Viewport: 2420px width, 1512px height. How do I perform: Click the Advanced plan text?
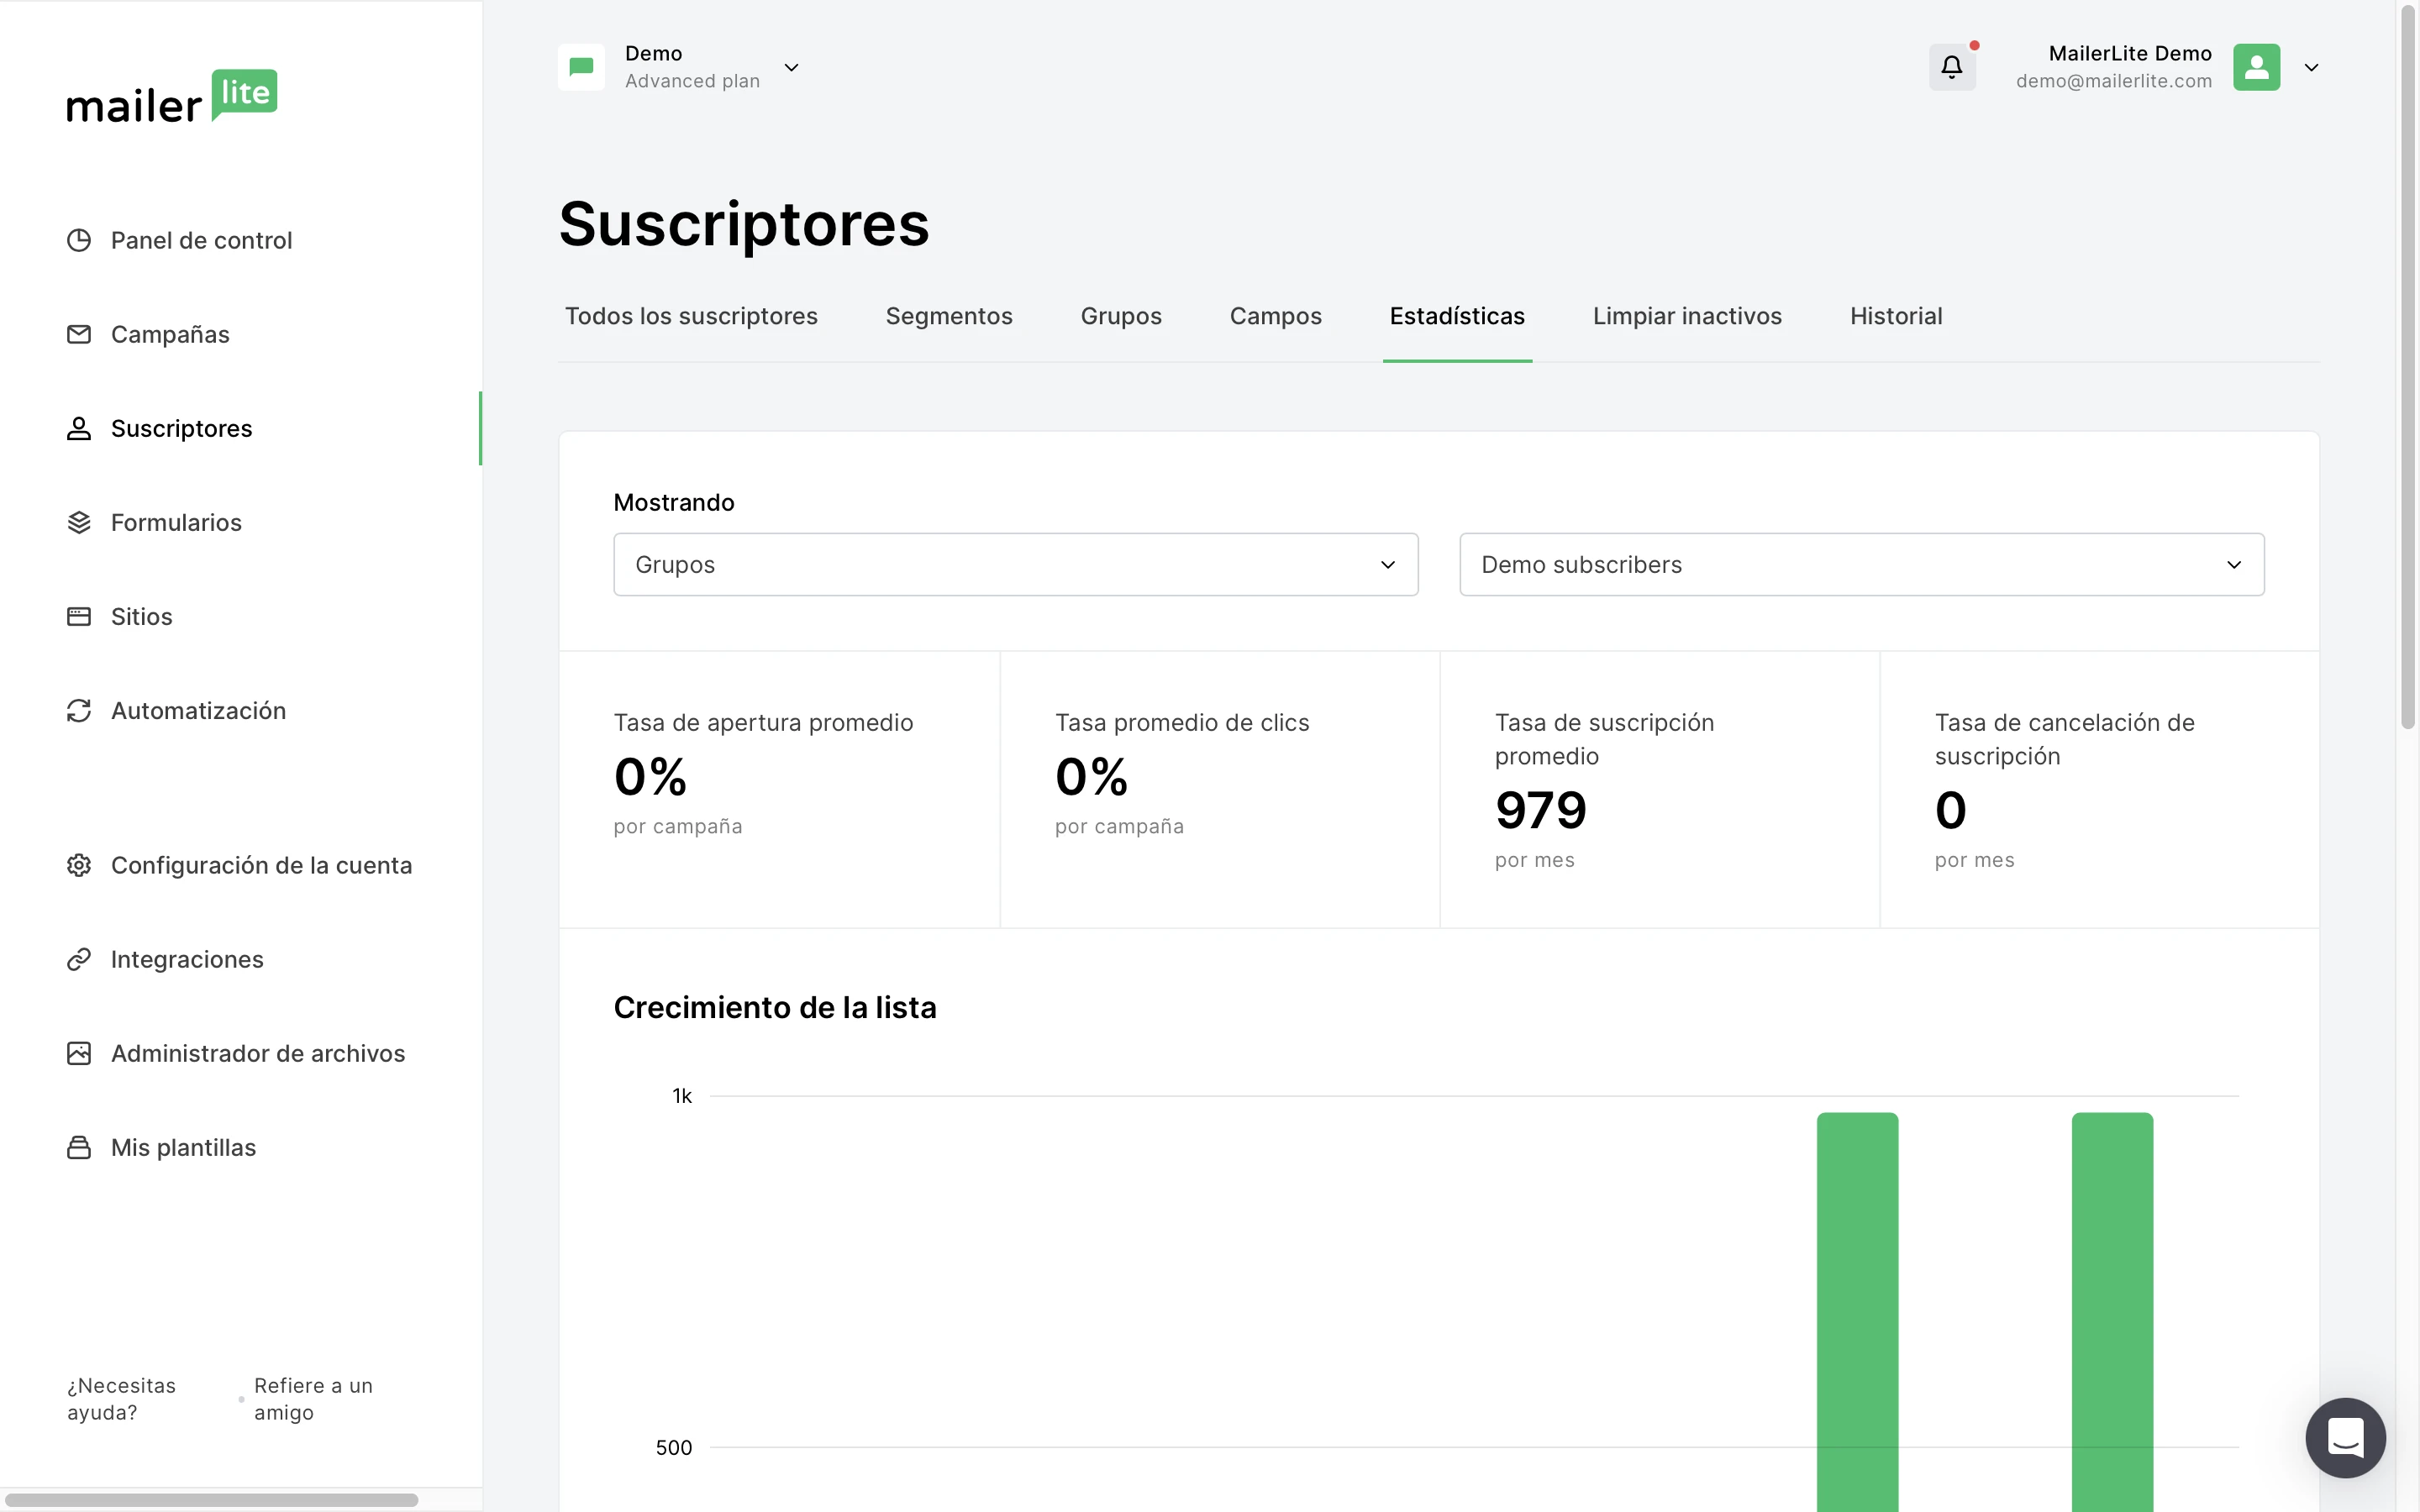coord(692,81)
